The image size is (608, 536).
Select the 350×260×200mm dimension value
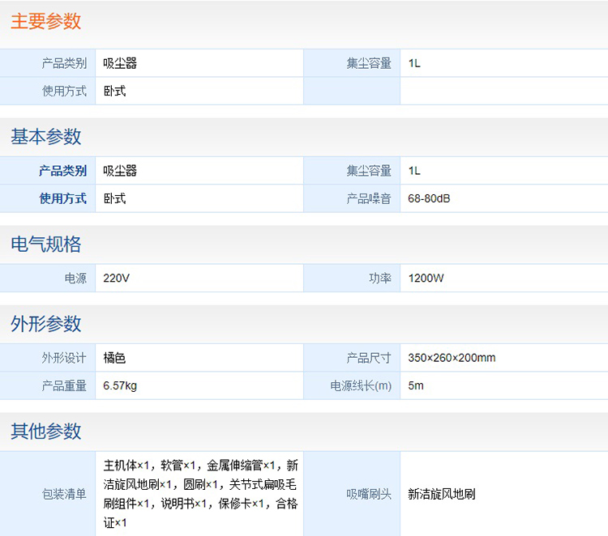452,358
